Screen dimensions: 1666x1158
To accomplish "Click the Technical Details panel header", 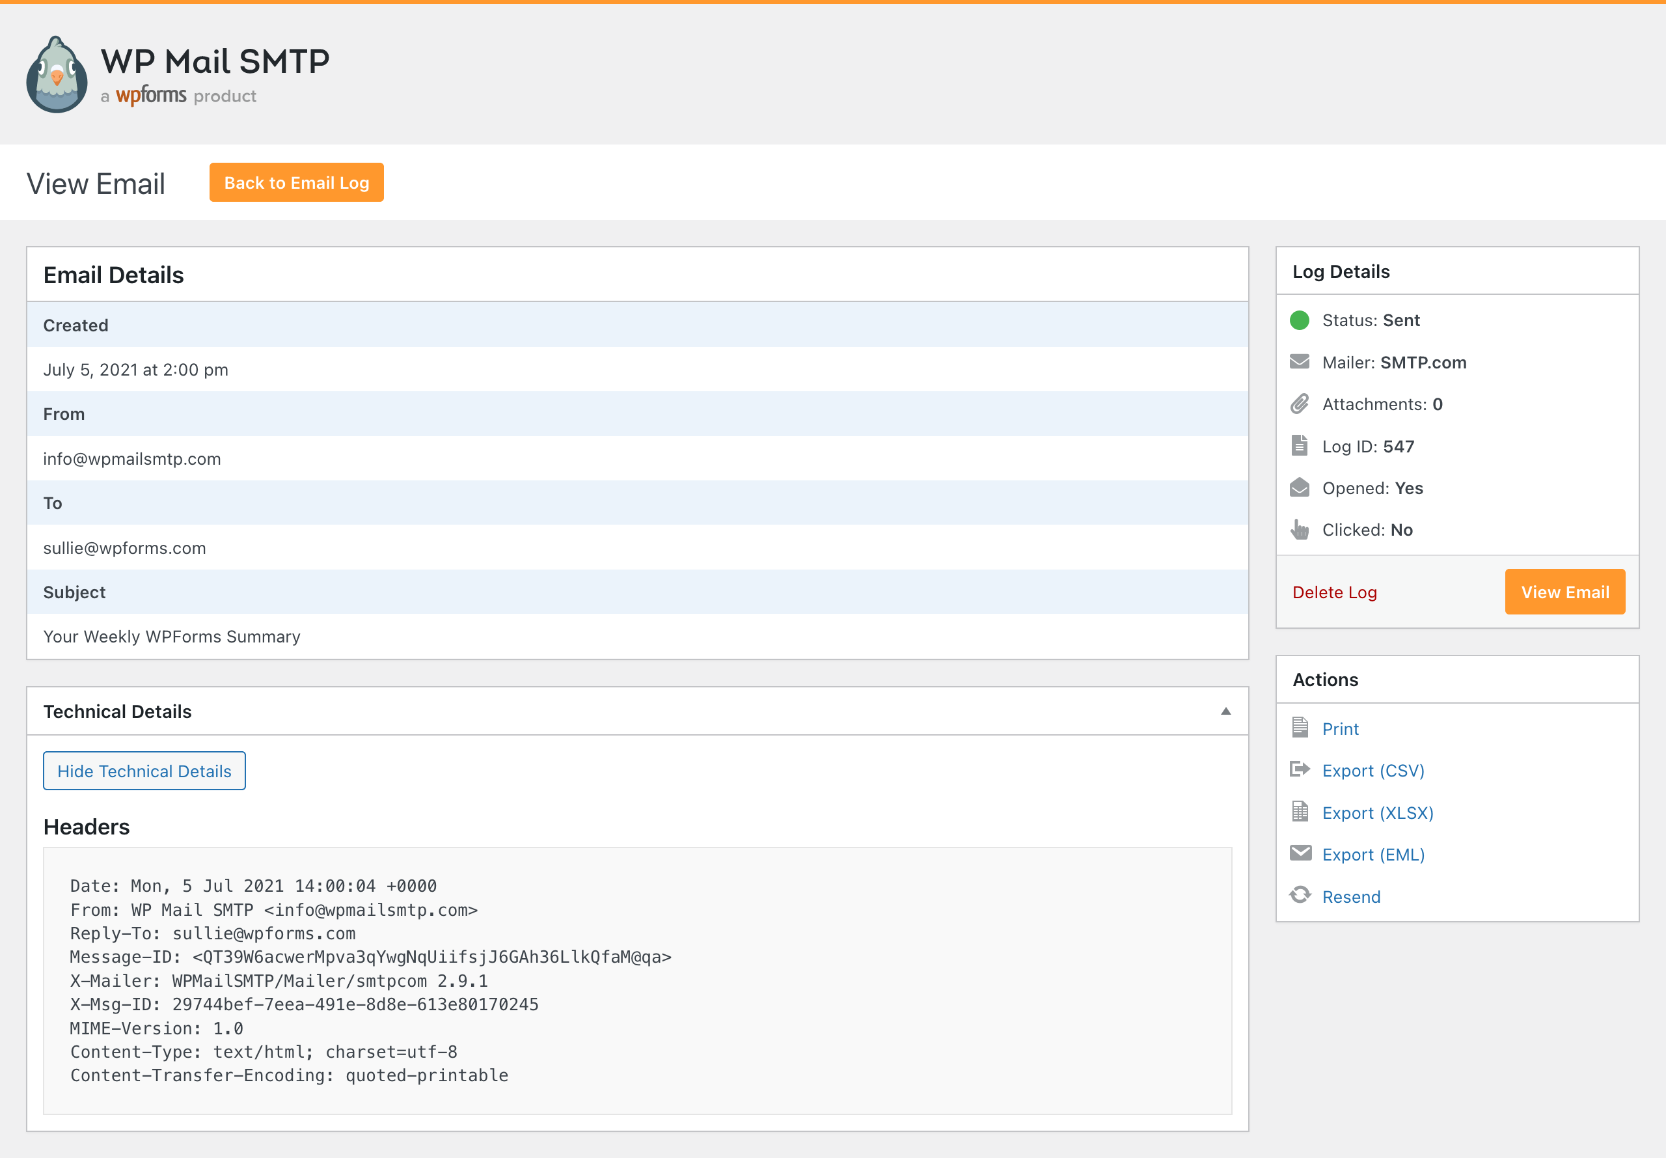I will [118, 711].
